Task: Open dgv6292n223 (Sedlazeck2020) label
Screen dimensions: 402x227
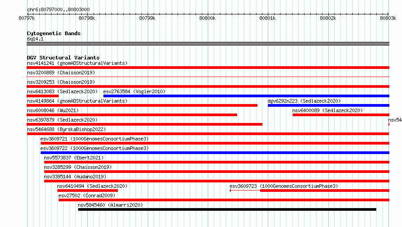Action: [304, 101]
